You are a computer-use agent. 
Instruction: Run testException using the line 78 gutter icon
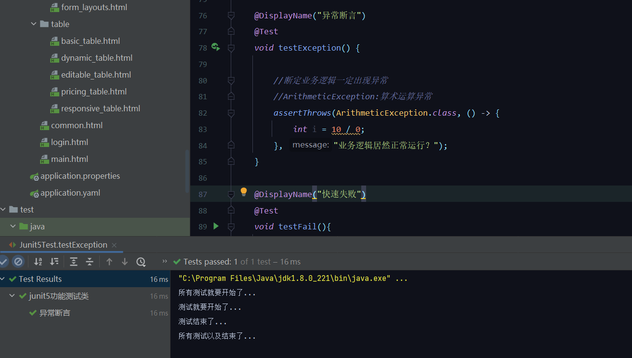tap(215, 47)
